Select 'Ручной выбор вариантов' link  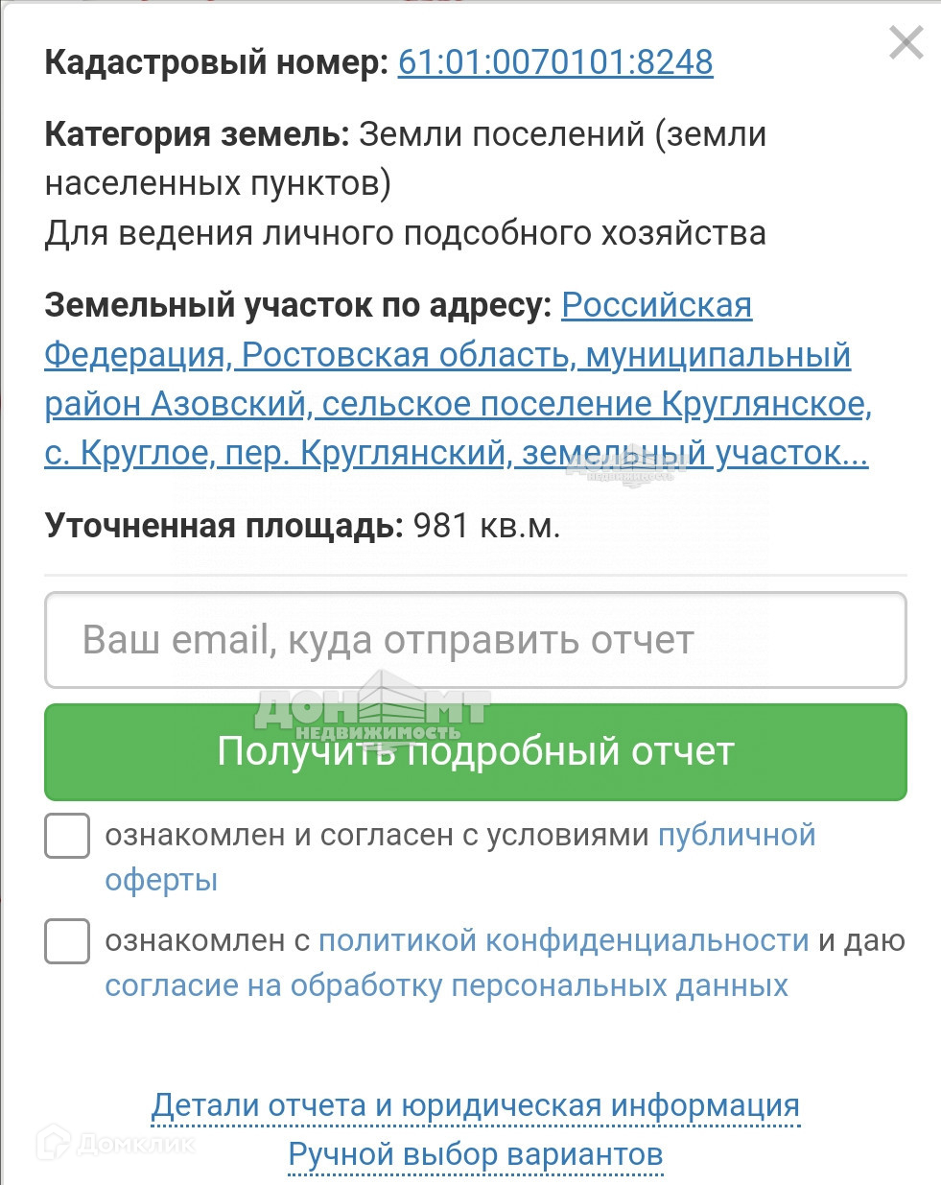(x=475, y=1154)
